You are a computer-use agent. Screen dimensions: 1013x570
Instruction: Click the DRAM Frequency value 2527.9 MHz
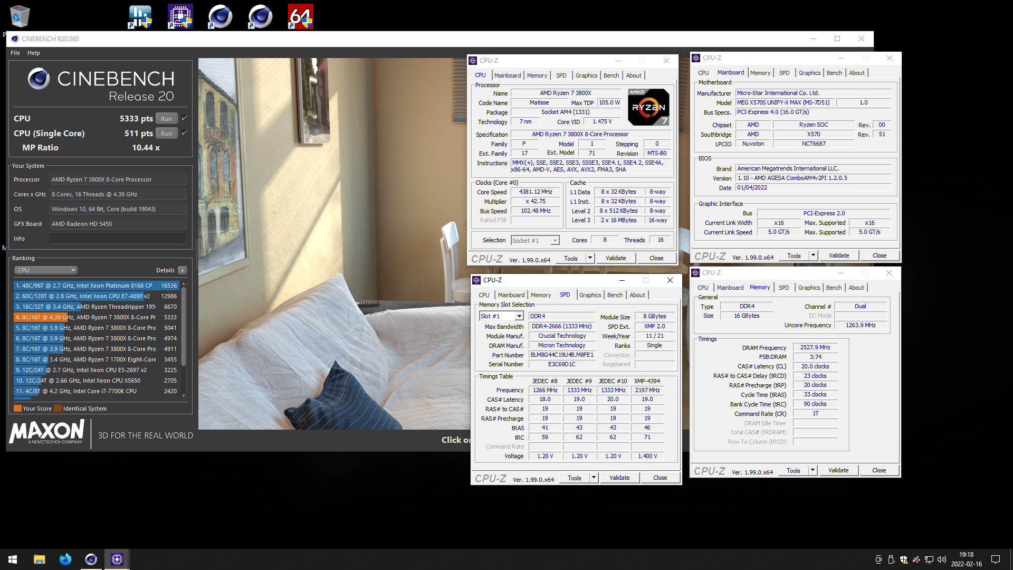pyautogui.click(x=815, y=347)
